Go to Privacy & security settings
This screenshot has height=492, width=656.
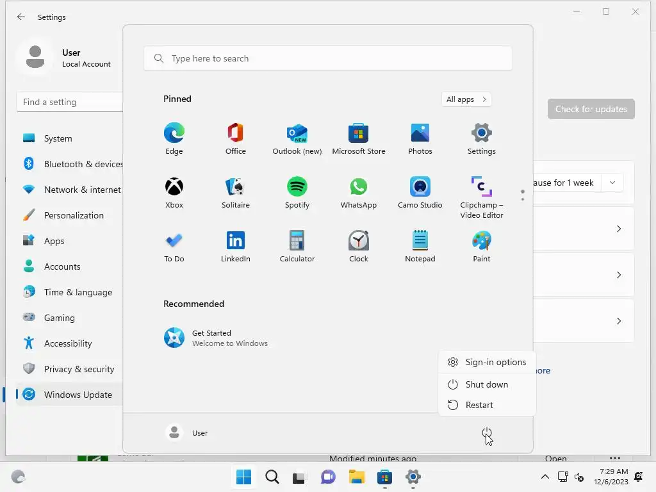tap(69, 368)
